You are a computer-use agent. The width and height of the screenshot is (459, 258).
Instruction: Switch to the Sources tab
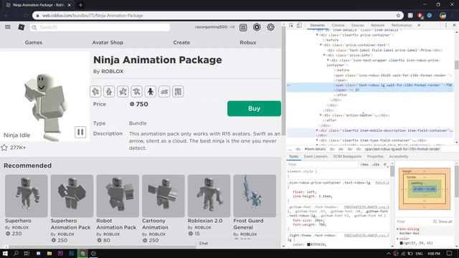(x=357, y=26)
